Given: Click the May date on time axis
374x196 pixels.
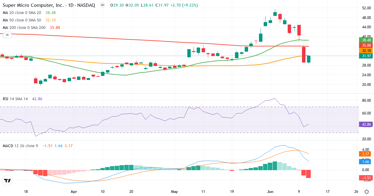Looking at the screenshot, I should pos(175,192).
